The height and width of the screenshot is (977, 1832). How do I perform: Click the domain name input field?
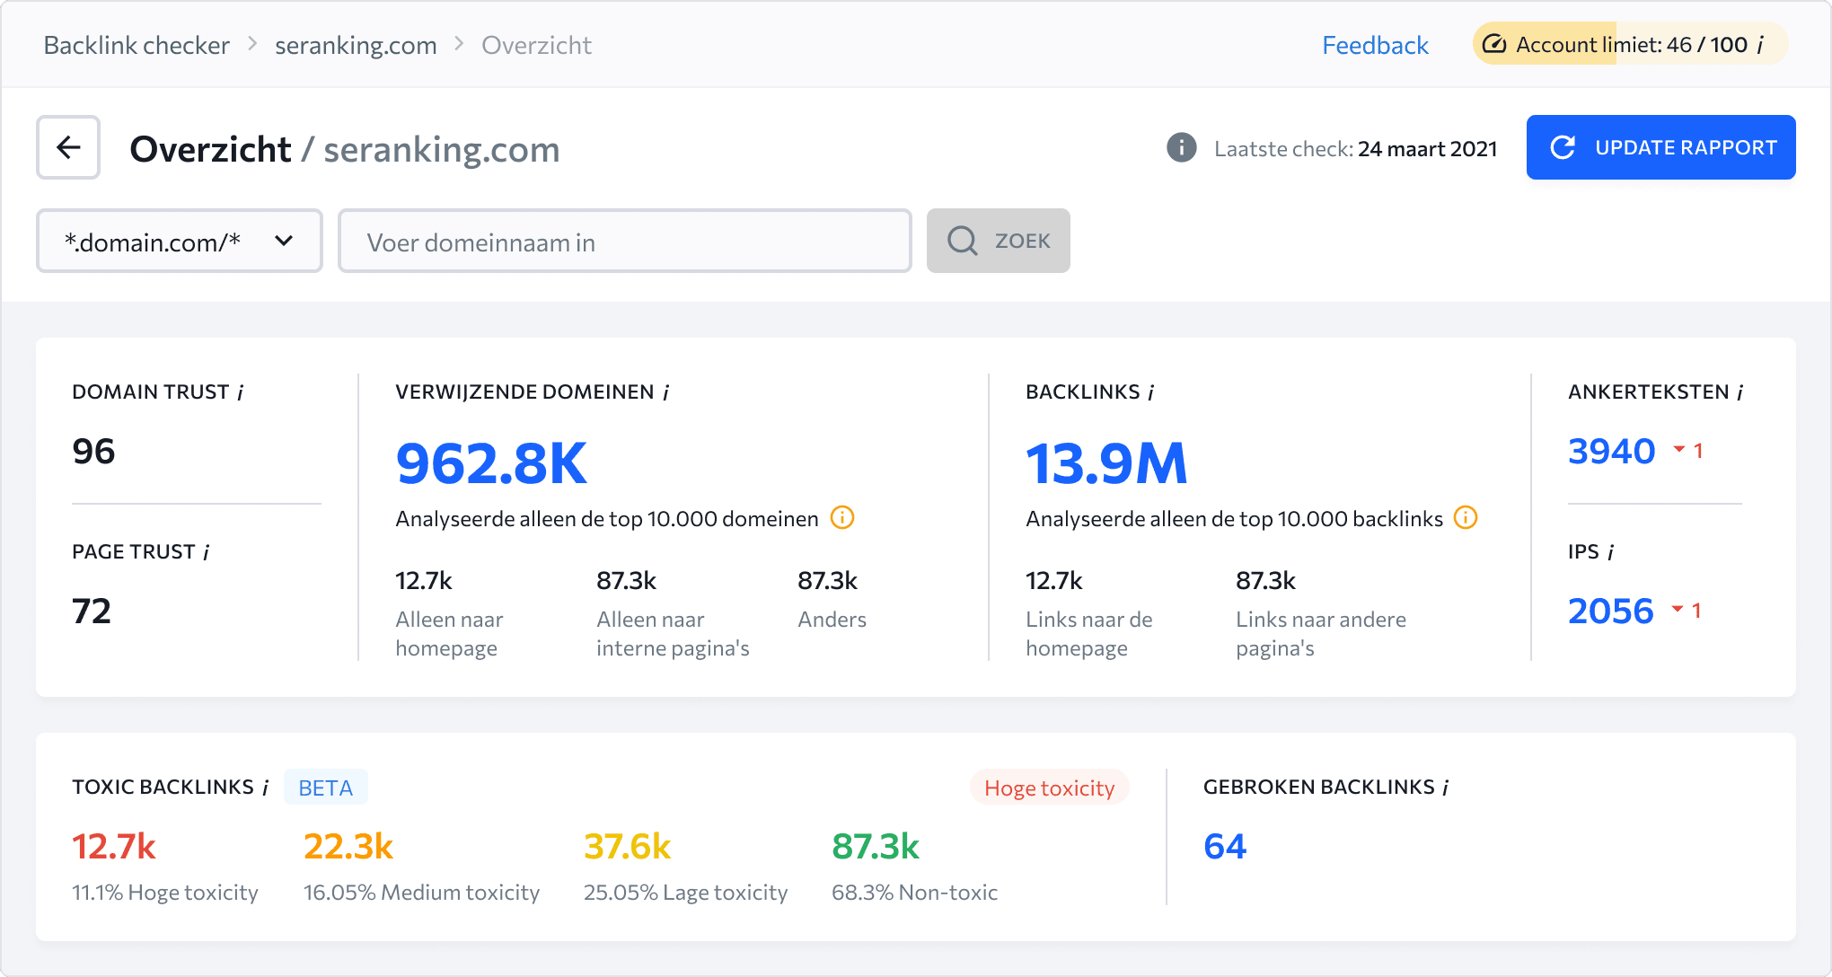point(627,240)
